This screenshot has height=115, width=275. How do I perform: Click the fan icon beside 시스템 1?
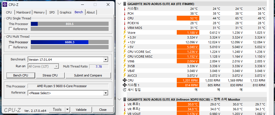125,85
